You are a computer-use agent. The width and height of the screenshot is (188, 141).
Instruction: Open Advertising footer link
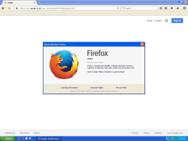pos(10,133)
